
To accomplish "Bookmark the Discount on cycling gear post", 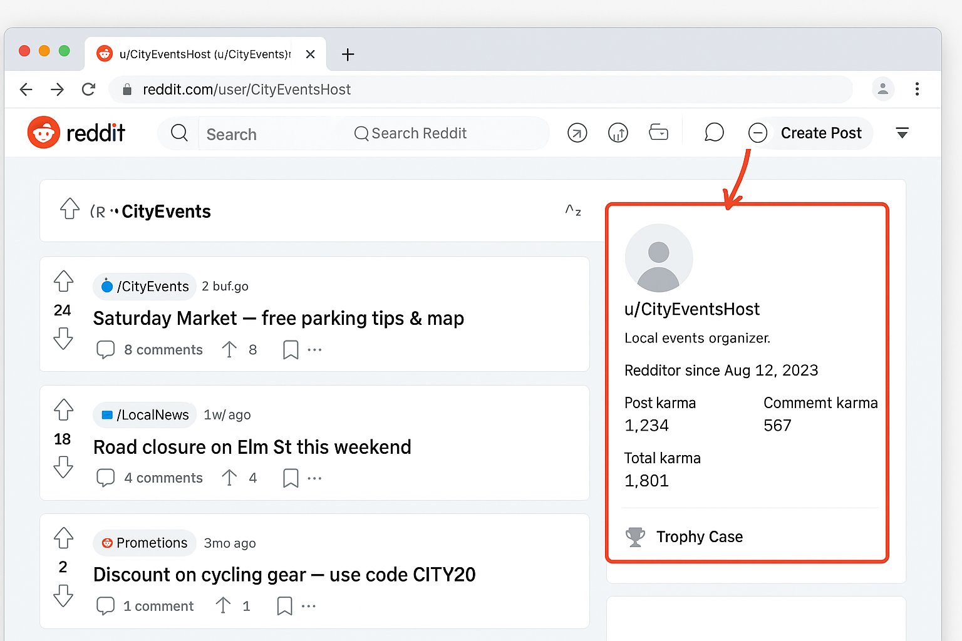I will pyautogui.click(x=284, y=606).
